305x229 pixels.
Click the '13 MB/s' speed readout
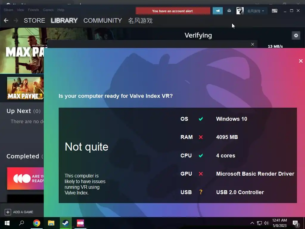coord(275,46)
